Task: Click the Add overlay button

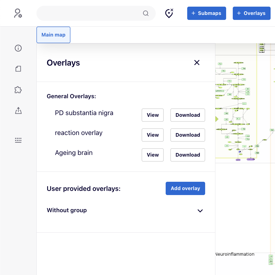Action: click(x=185, y=188)
